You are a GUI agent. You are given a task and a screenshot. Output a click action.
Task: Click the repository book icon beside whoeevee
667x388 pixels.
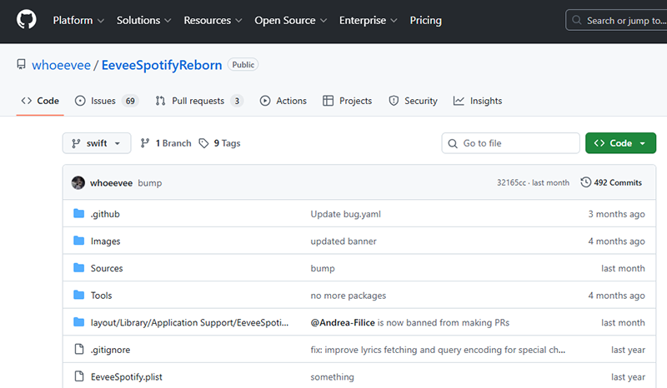click(x=21, y=65)
